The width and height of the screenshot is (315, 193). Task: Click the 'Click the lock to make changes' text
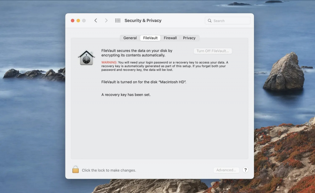(x=109, y=170)
